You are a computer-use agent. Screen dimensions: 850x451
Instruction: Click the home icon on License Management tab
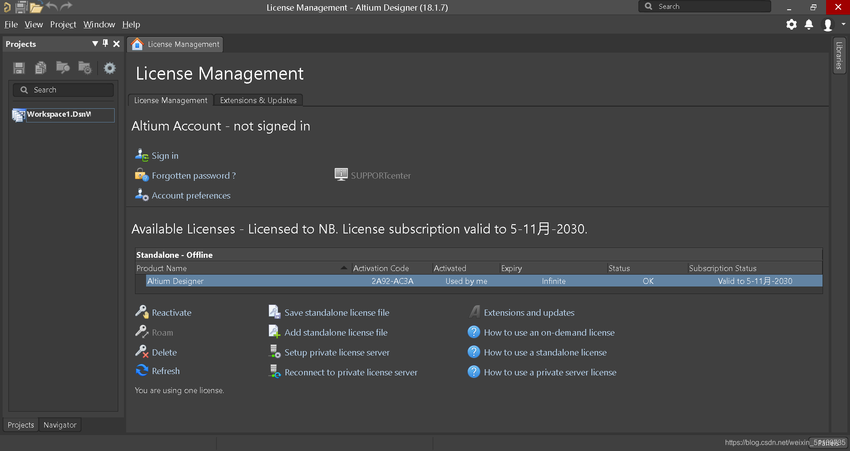tap(137, 44)
